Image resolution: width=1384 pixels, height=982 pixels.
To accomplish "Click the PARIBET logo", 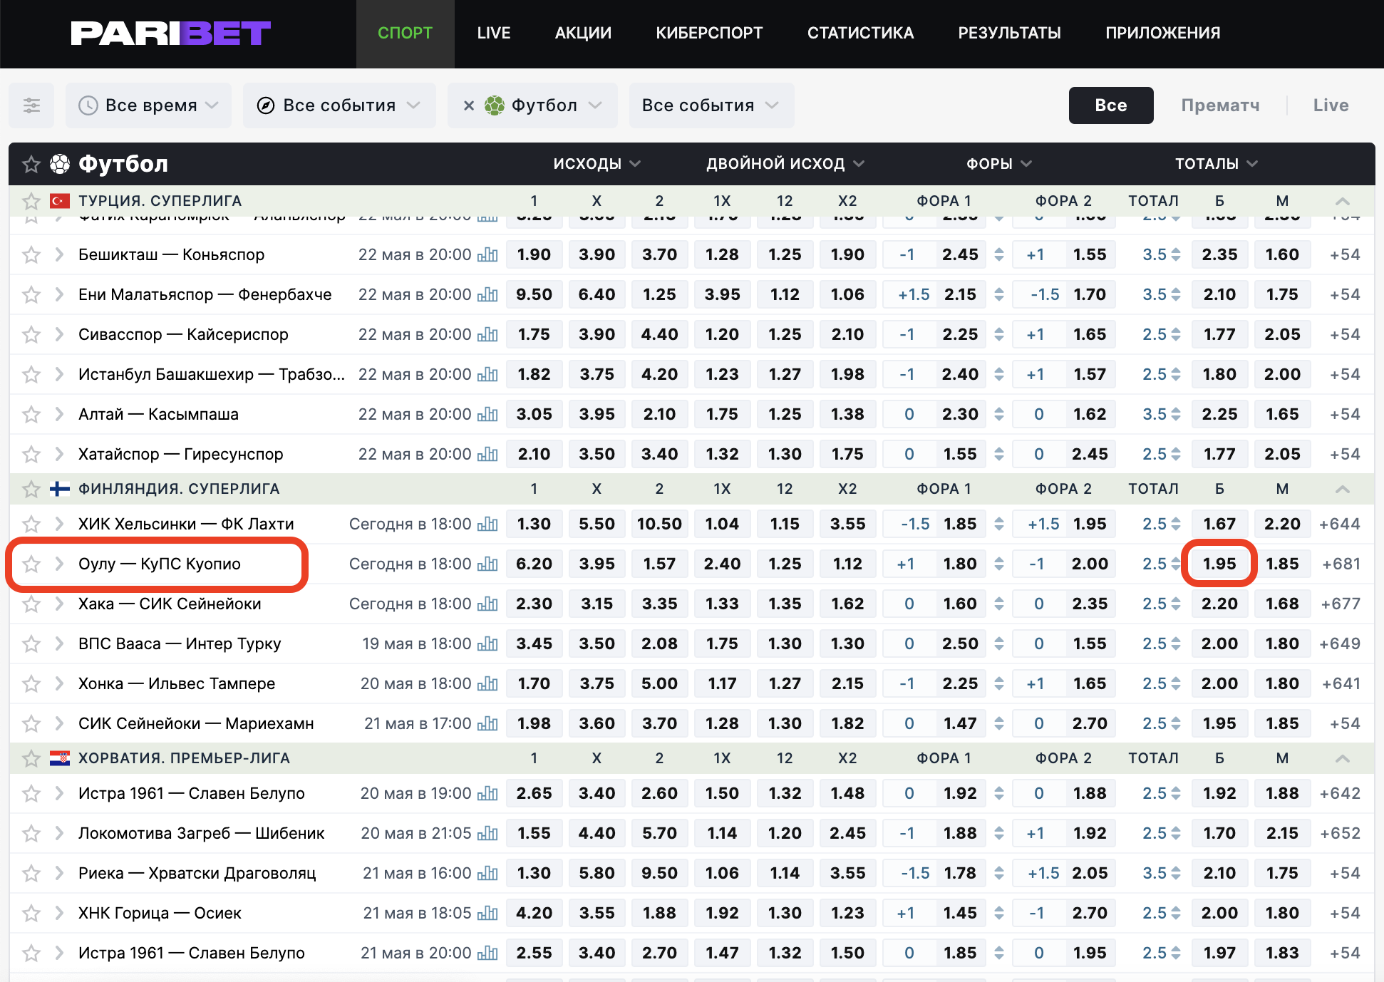I will (171, 33).
